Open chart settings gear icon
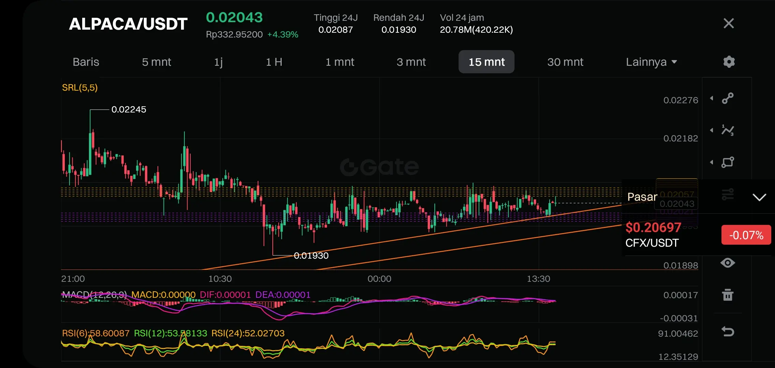The width and height of the screenshot is (775, 368). (x=729, y=62)
